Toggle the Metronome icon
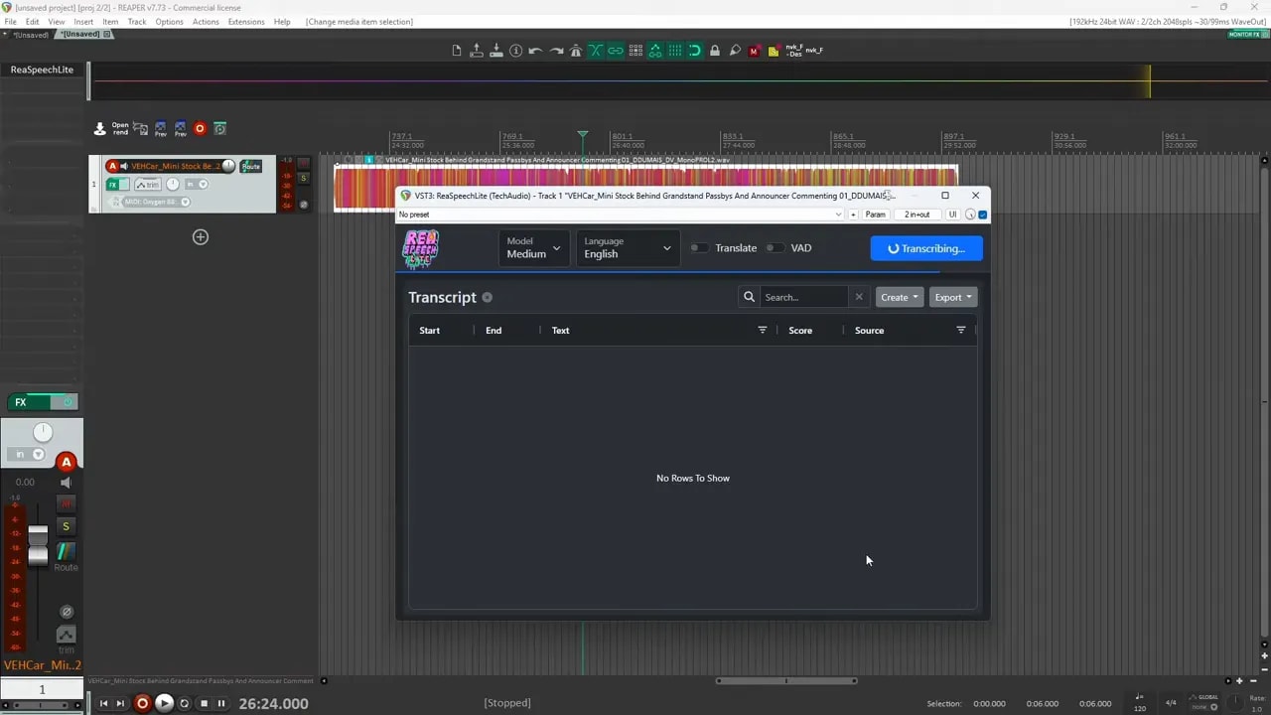This screenshot has width=1271, height=715. pos(576,51)
